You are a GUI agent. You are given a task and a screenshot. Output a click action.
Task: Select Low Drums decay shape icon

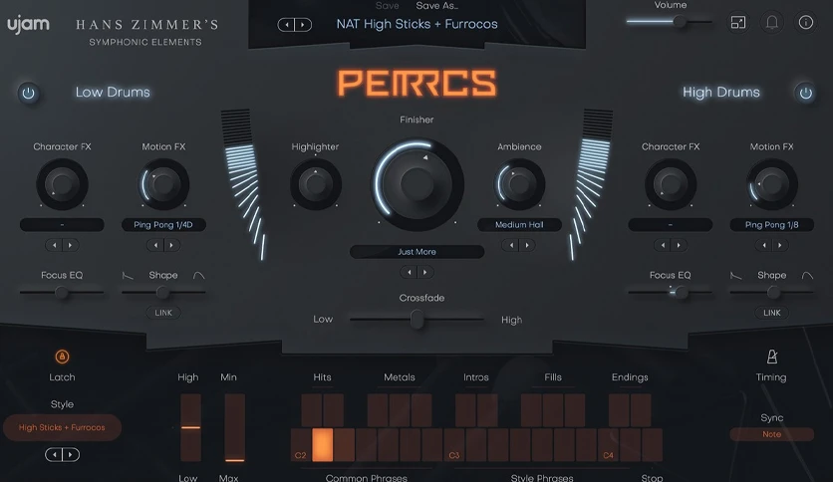coord(128,275)
